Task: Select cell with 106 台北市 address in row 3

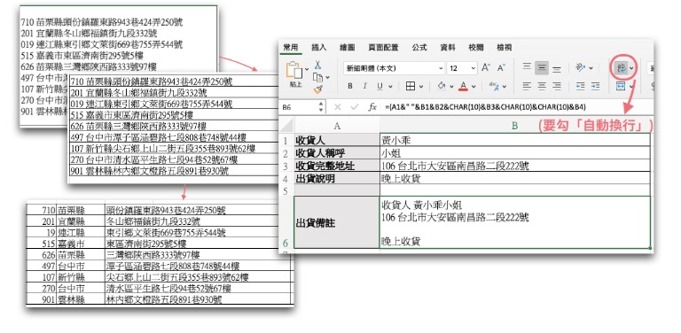Action: [x=514, y=166]
